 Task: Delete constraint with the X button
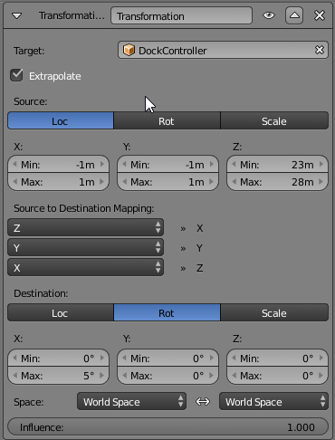click(320, 15)
